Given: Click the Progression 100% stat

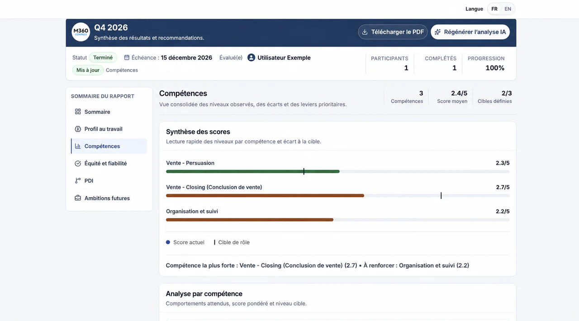Looking at the screenshot, I should 486,63.
